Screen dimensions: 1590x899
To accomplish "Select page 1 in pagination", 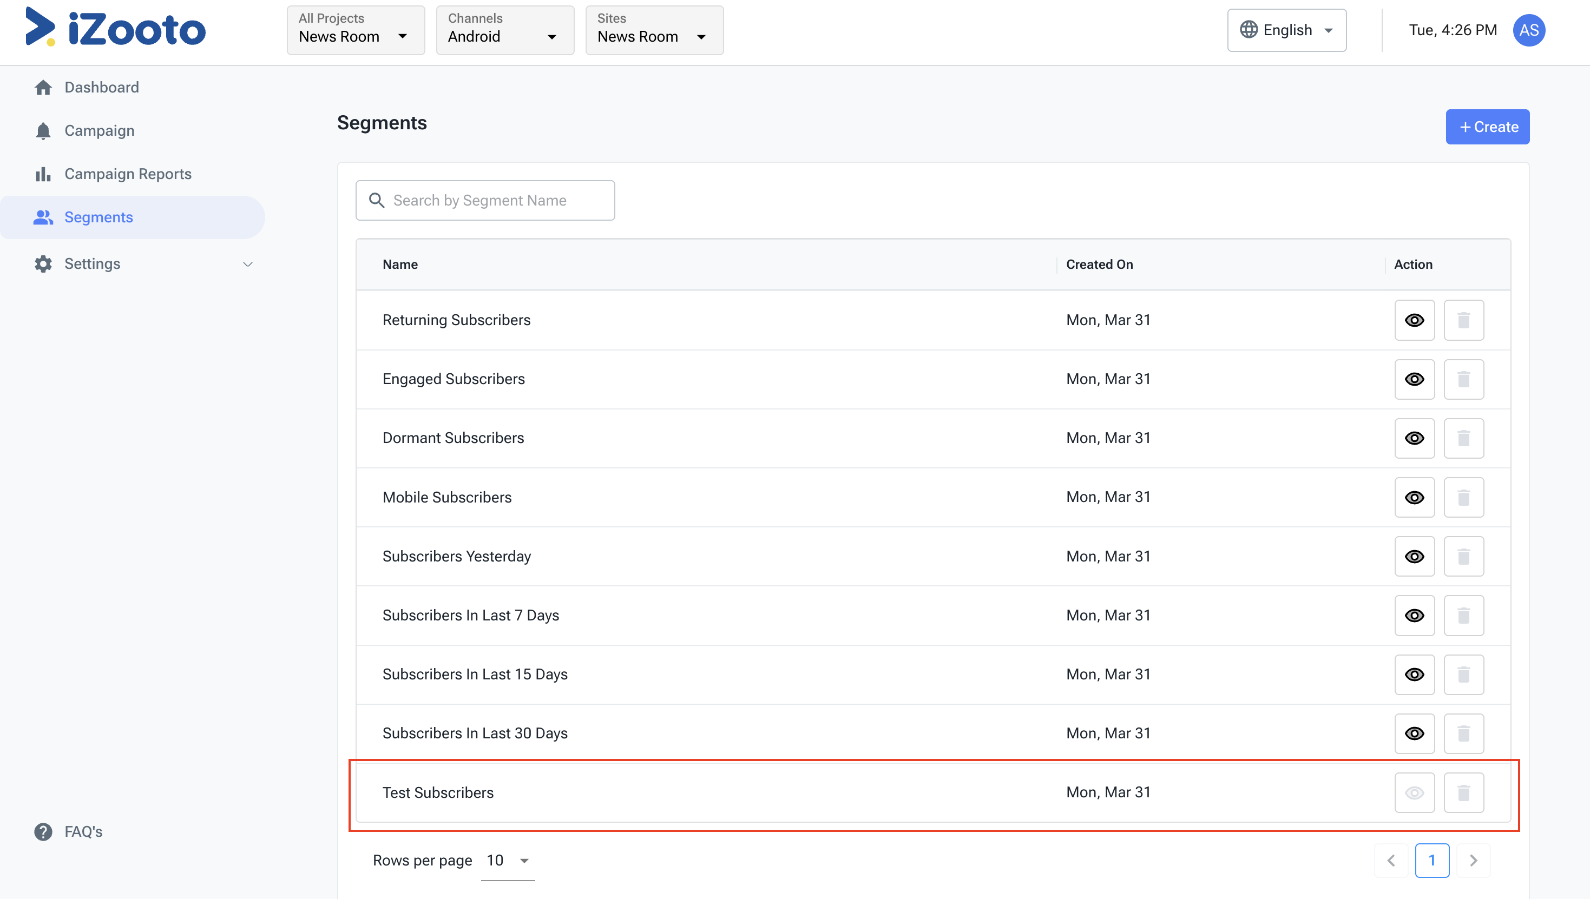I will tap(1431, 860).
